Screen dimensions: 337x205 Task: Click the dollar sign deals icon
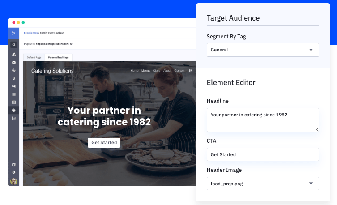[14, 78]
